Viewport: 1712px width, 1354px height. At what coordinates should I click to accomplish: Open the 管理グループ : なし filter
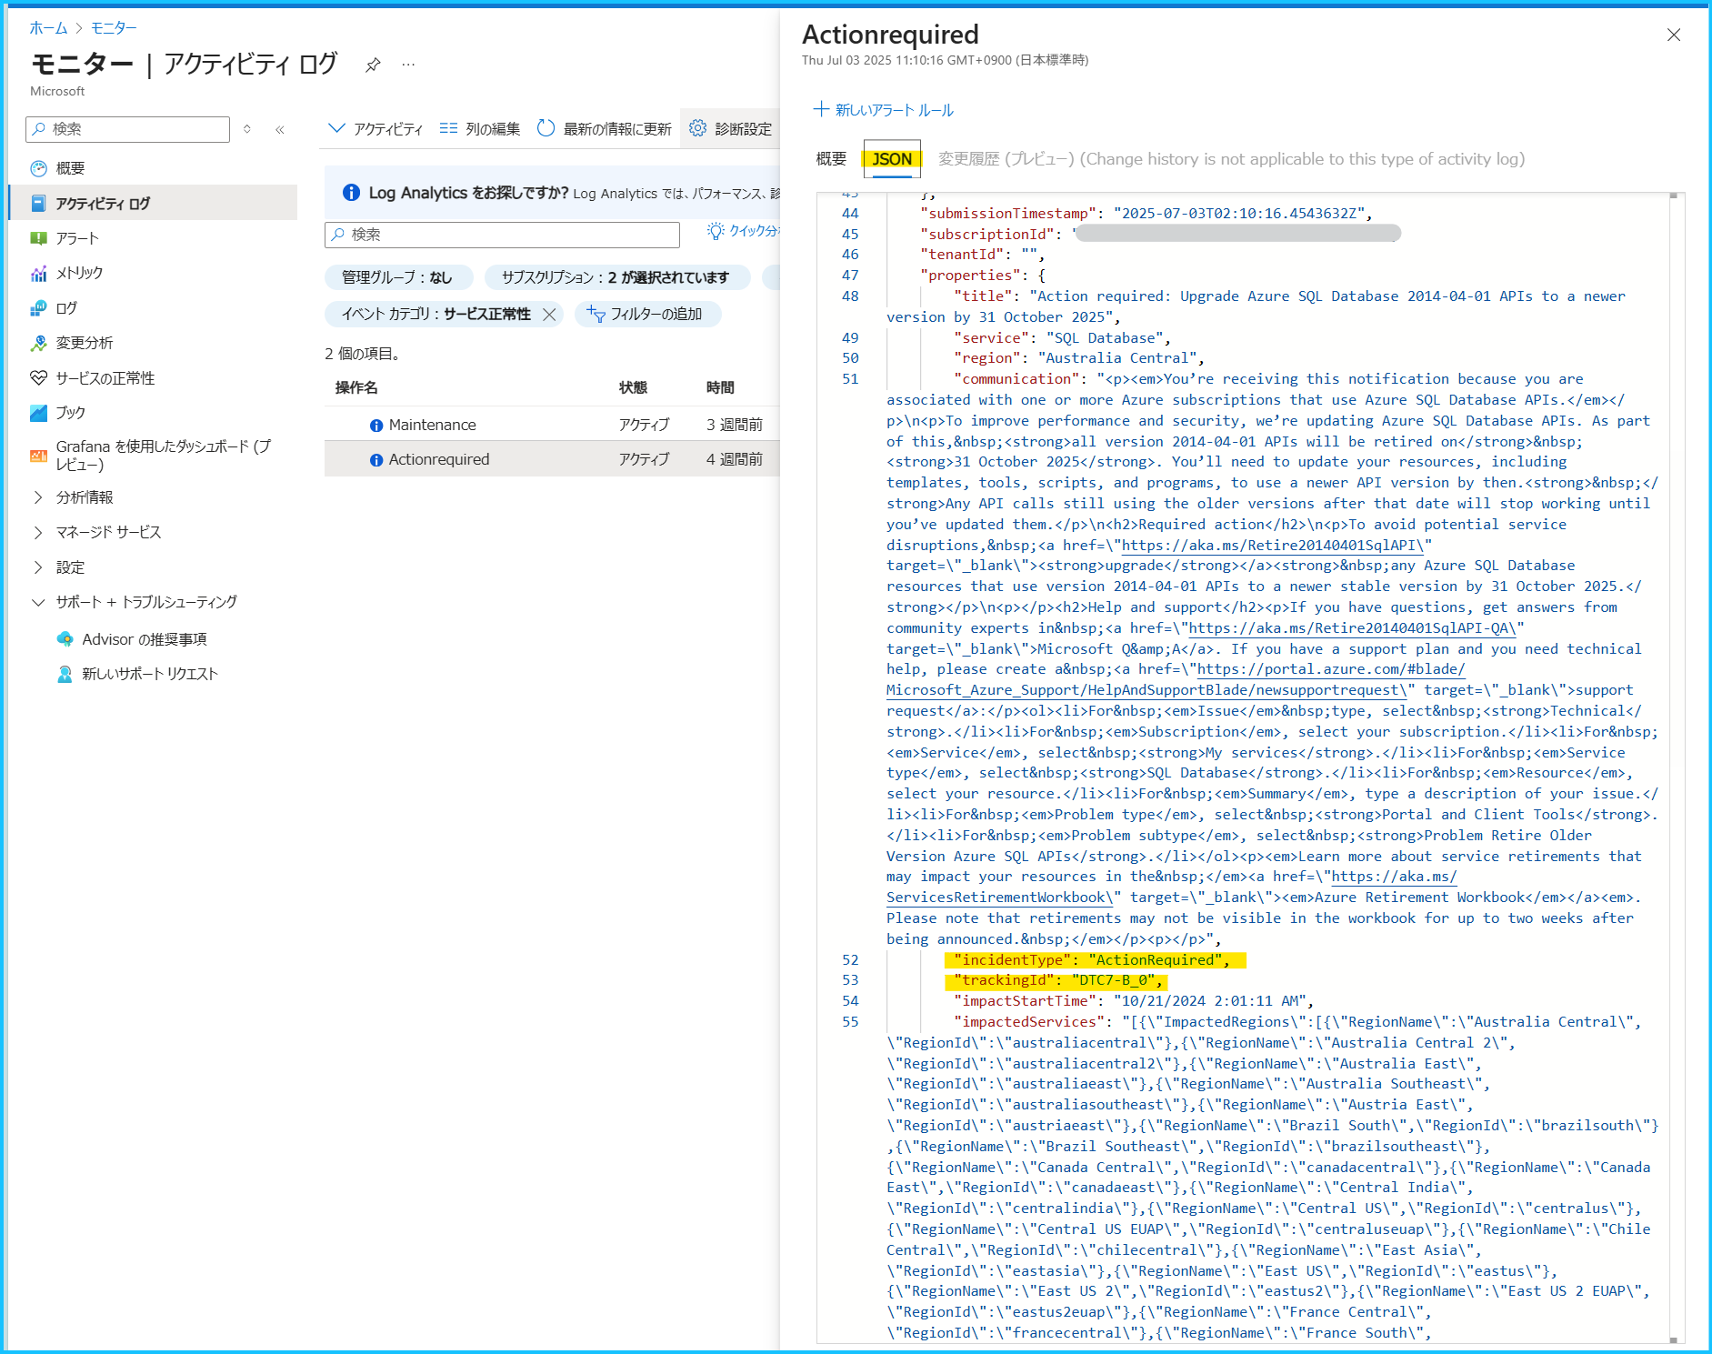click(398, 277)
